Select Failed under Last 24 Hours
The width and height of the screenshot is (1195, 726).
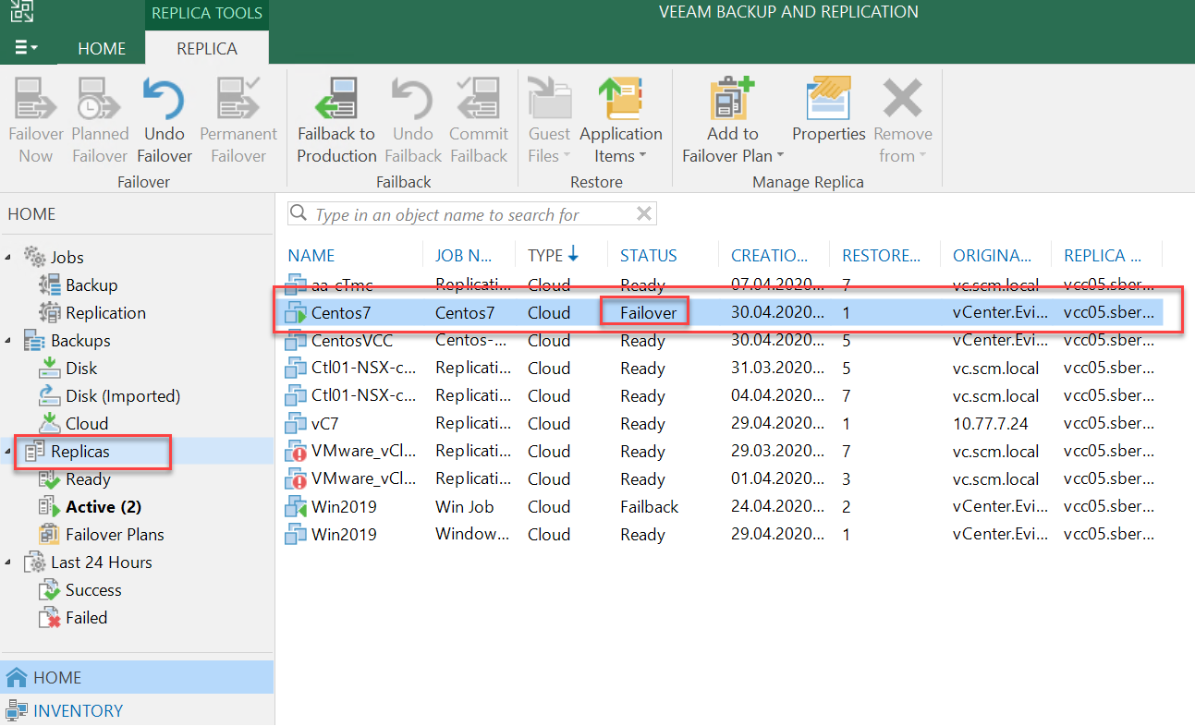[x=86, y=618]
